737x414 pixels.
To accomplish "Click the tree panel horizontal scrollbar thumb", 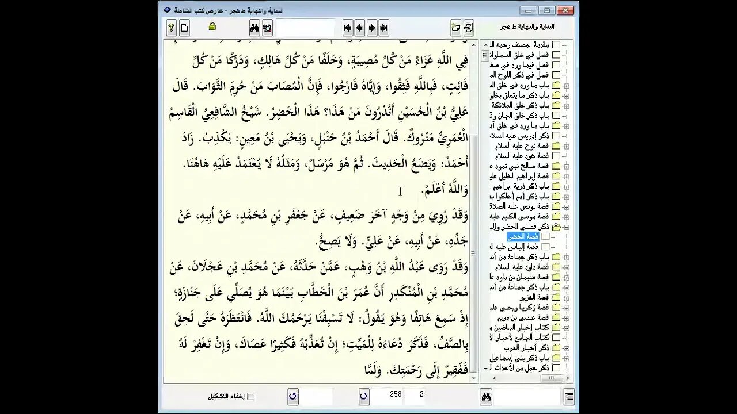I will [551, 378].
